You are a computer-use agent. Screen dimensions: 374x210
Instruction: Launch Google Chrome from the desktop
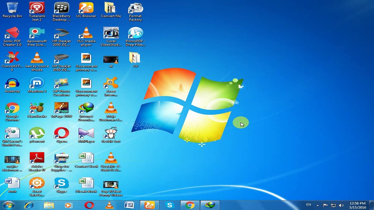(12, 112)
